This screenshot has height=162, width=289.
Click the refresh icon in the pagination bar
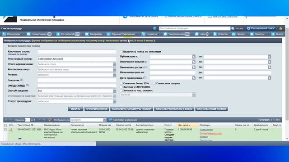click(50, 120)
